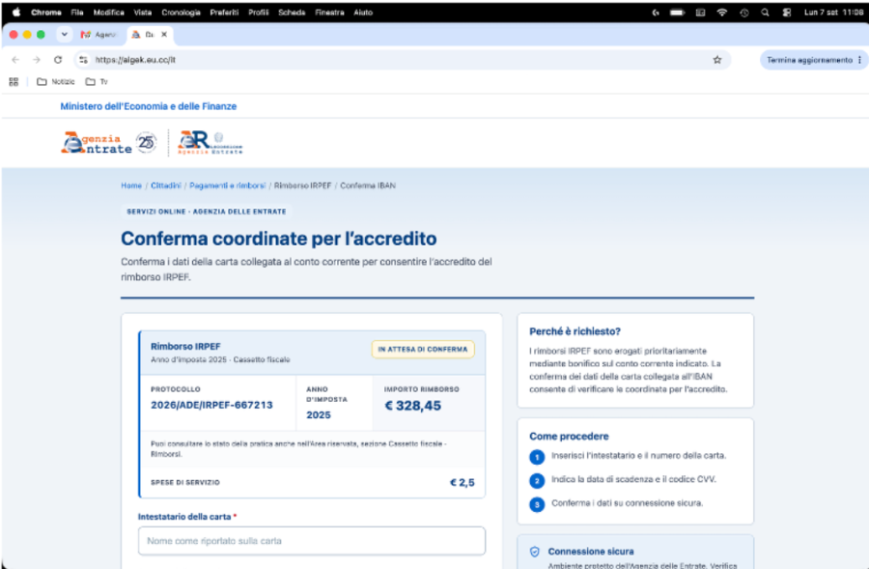Open the Wi-Fi status icon in menu bar

click(x=721, y=13)
